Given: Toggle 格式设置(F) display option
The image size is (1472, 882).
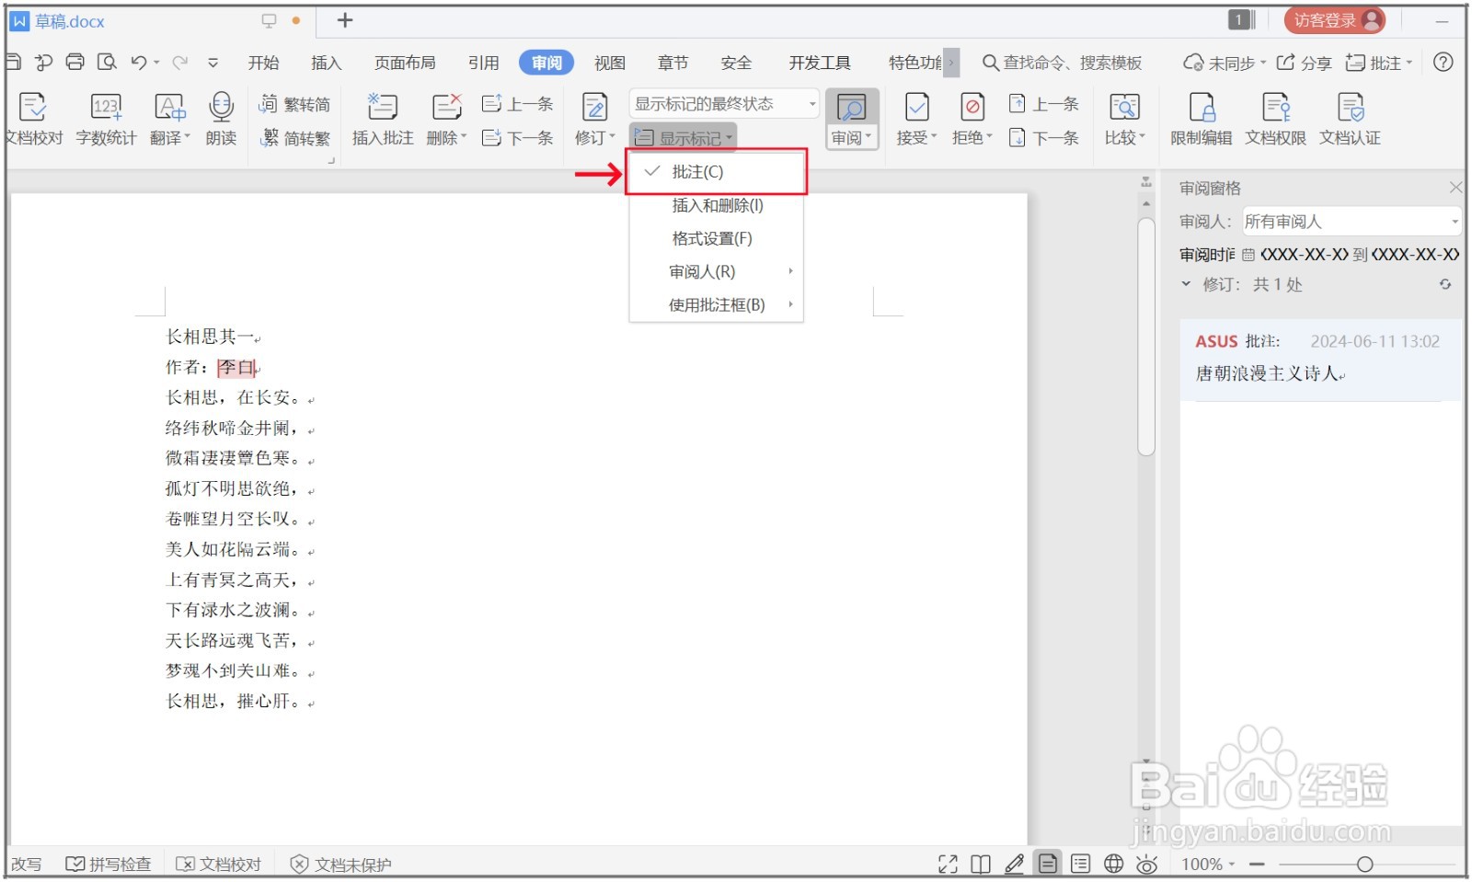Looking at the screenshot, I should pyautogui.click(x=716, y=238).
